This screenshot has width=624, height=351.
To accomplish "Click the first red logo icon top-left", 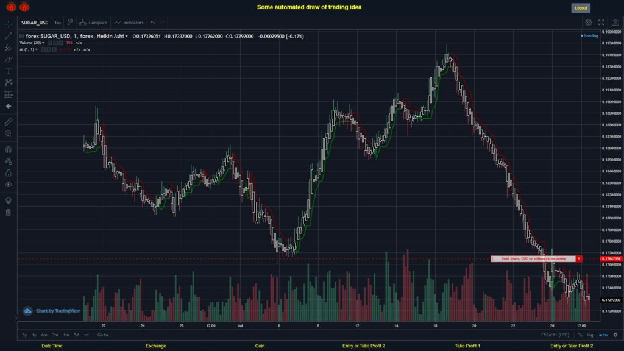I will (11, 7).
